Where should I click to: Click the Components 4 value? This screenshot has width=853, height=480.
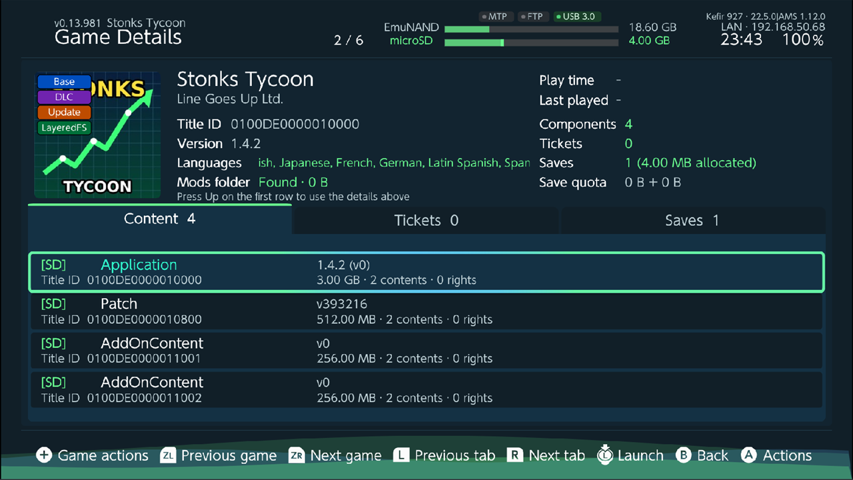pos(628,125)
